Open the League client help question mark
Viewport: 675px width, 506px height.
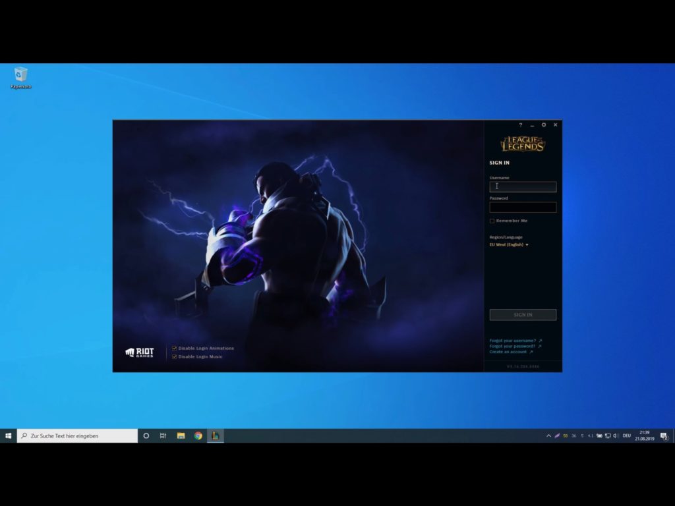(521, 125)
